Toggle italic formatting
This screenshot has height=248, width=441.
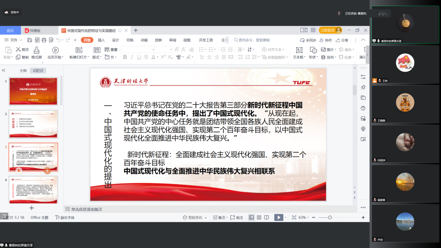tap(132, 57)
